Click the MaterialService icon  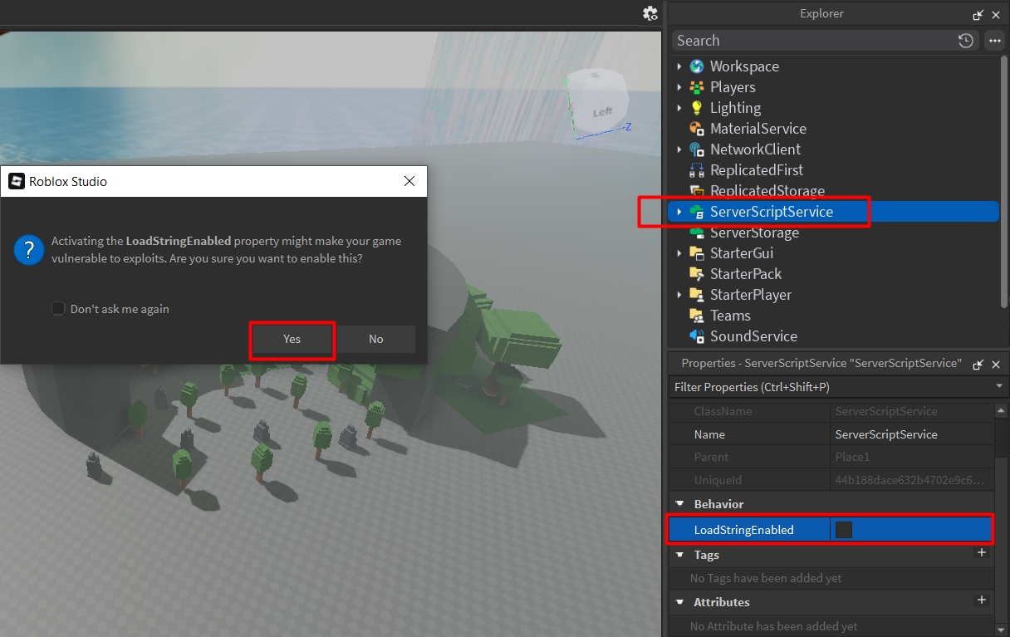pos(697,129)
